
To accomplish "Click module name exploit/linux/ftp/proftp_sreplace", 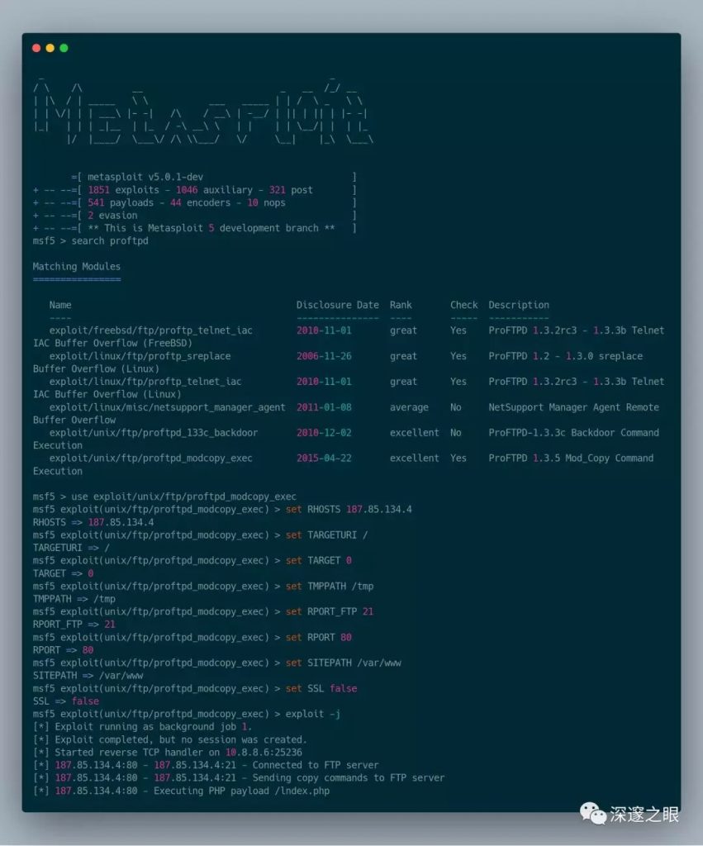I will (140, 356).
